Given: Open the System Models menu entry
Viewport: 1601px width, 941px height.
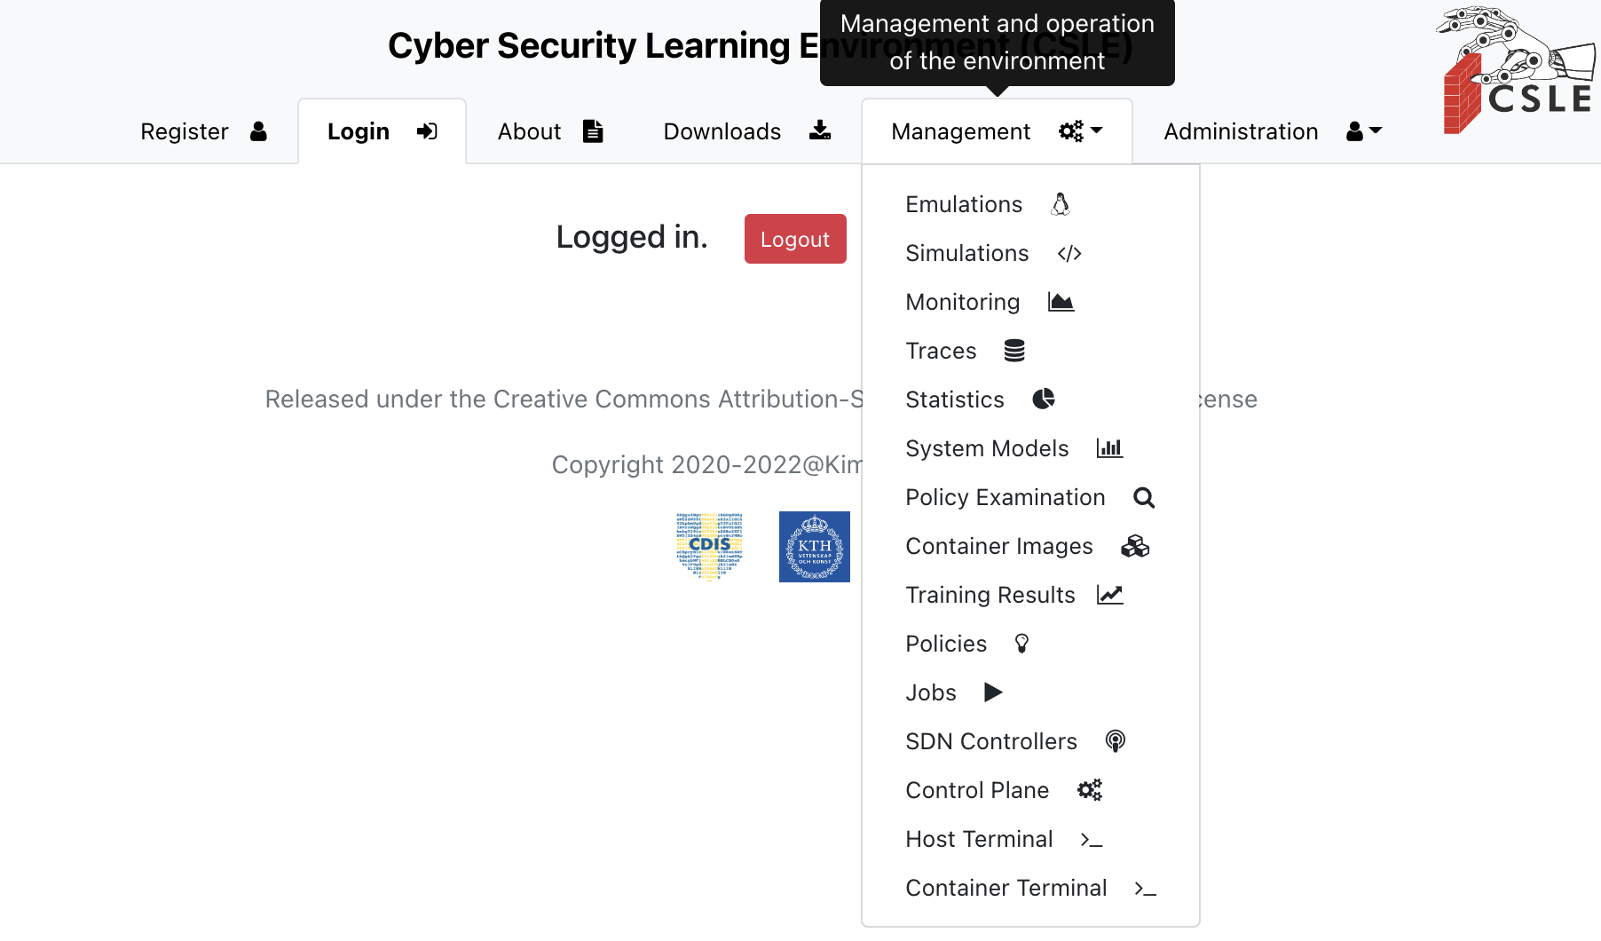Looking at the screenshot, I should 987,448.
